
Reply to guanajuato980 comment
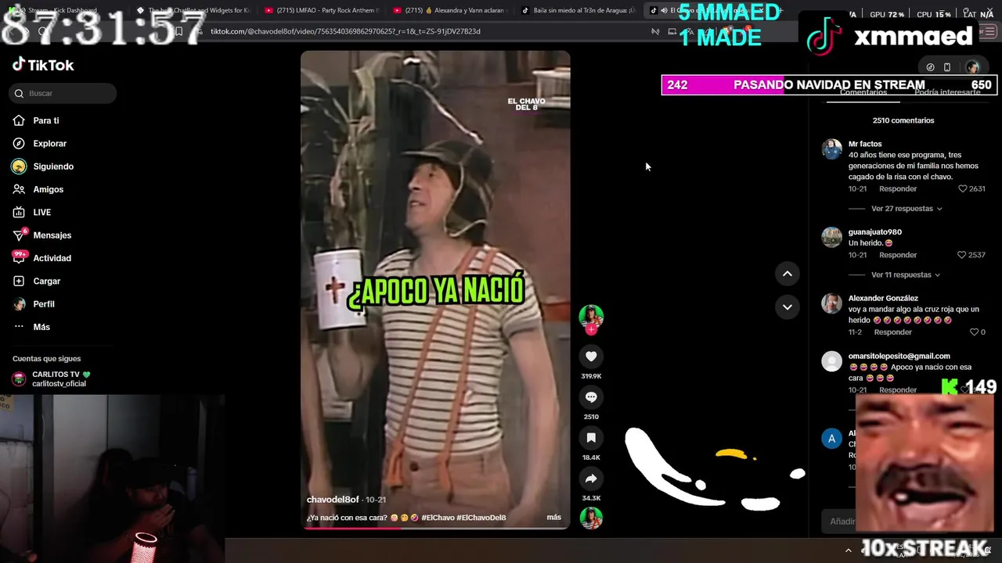point(898,255)
